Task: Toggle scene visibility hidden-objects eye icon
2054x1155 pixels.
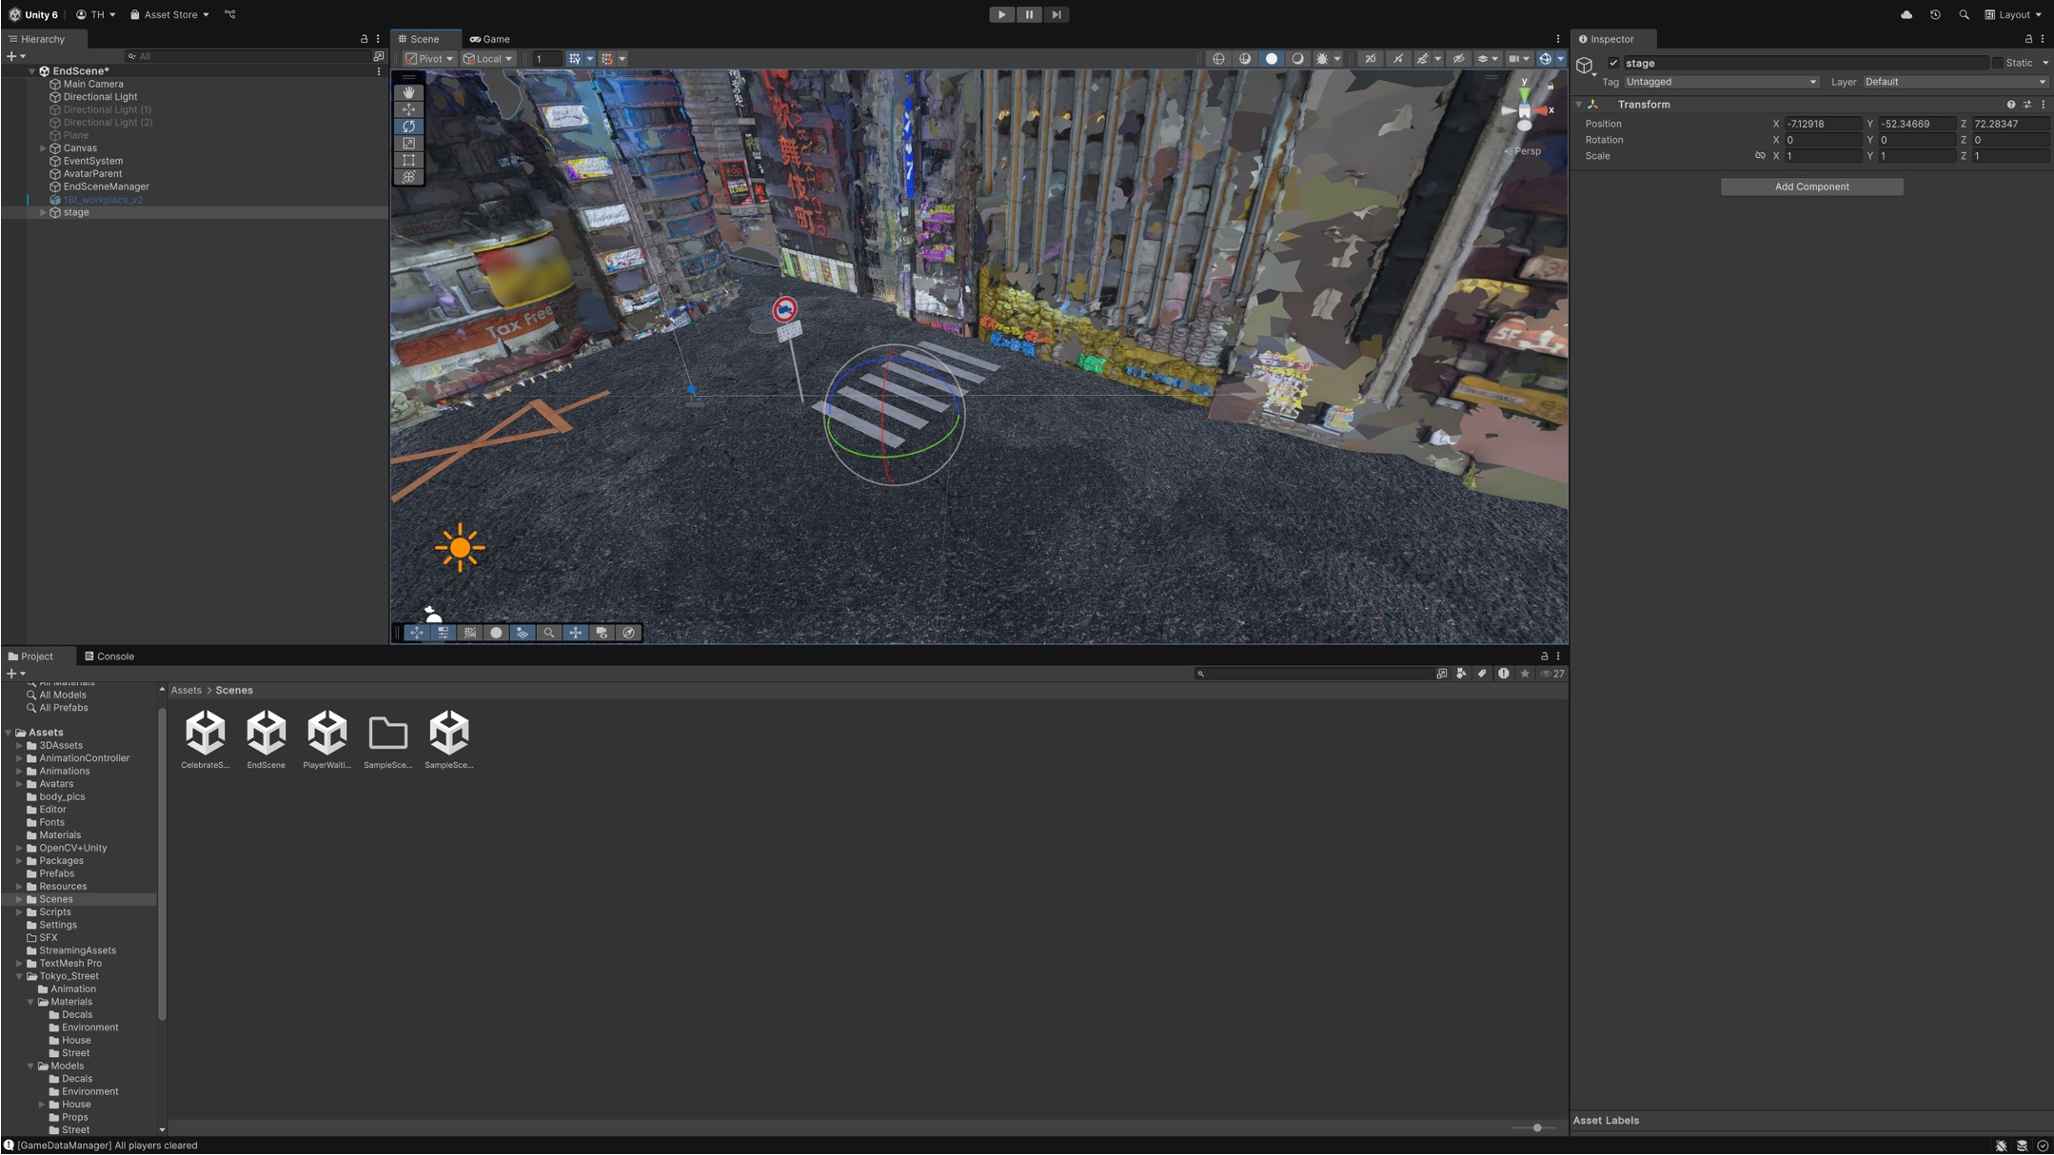Action: pos(1458,59)
